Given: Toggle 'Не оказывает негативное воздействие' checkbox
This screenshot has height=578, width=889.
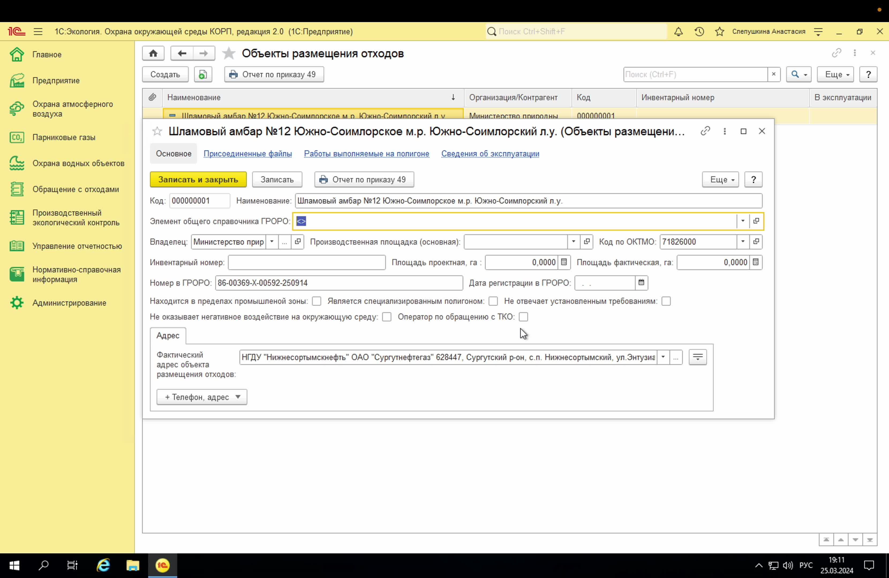Looking at the screenshot, I should tap(387, 317).
